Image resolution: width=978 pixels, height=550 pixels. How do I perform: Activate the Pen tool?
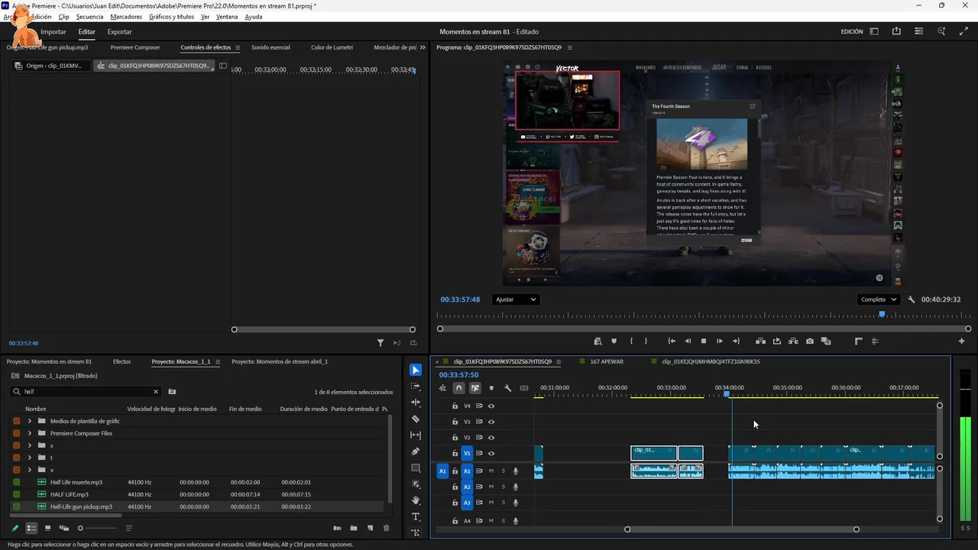(x=416, y=451)
